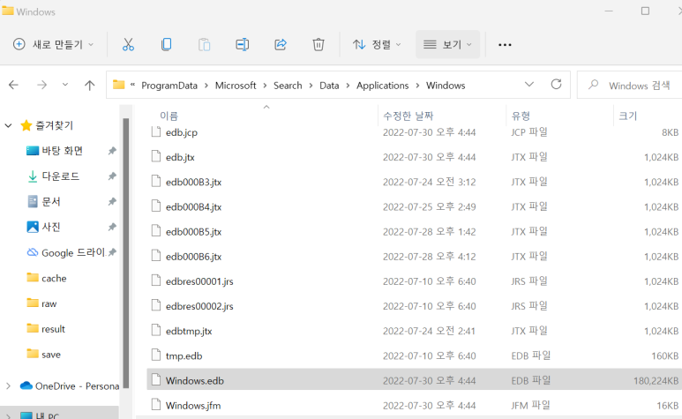Sort by 수정한 날짜 column header

coord(408,116)
